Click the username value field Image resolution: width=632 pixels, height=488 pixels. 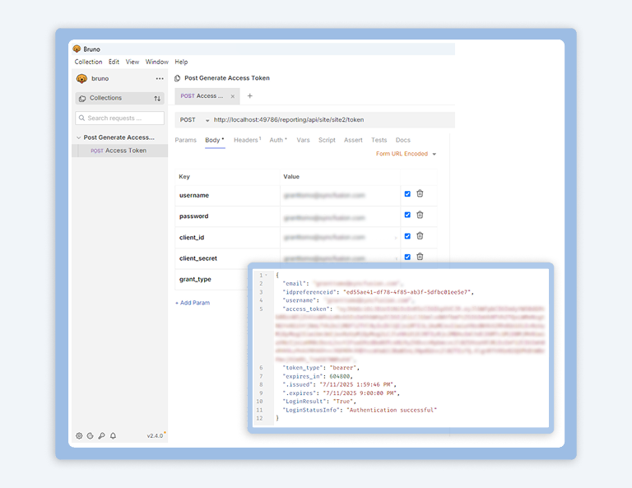click(340, 195)
